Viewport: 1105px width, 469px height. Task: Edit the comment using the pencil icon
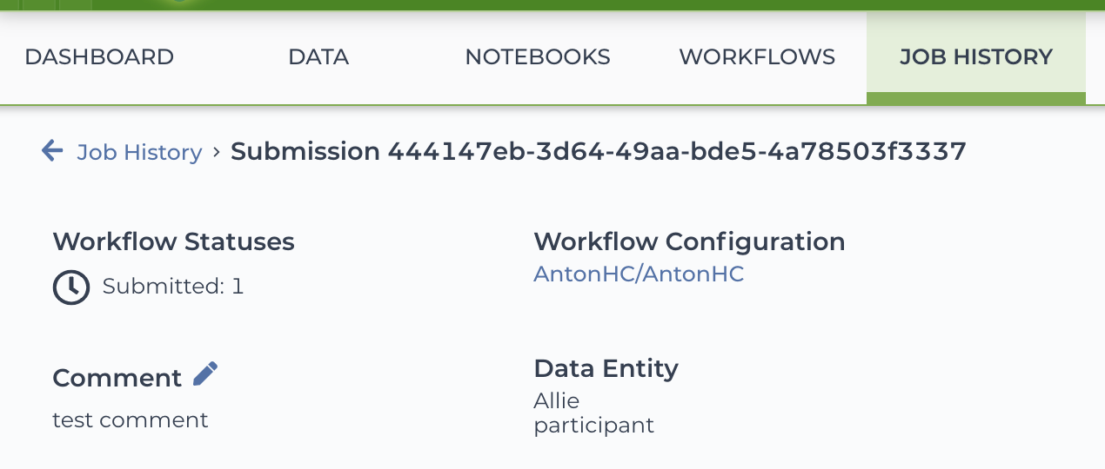click(205, 374)
